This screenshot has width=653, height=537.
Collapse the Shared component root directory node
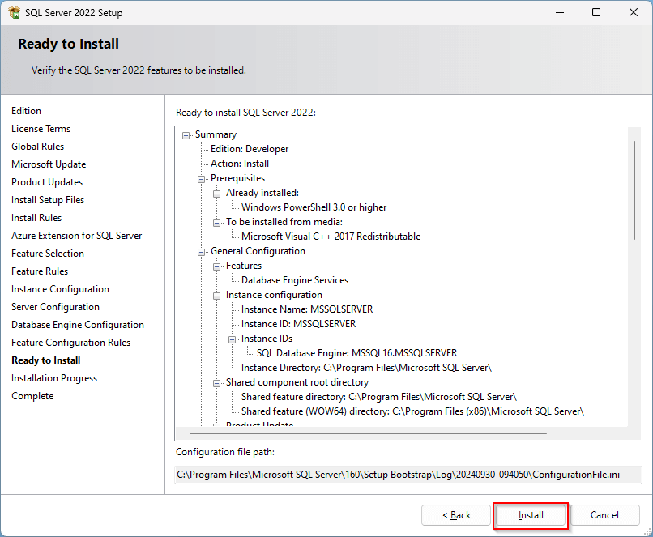click(217, 382)
